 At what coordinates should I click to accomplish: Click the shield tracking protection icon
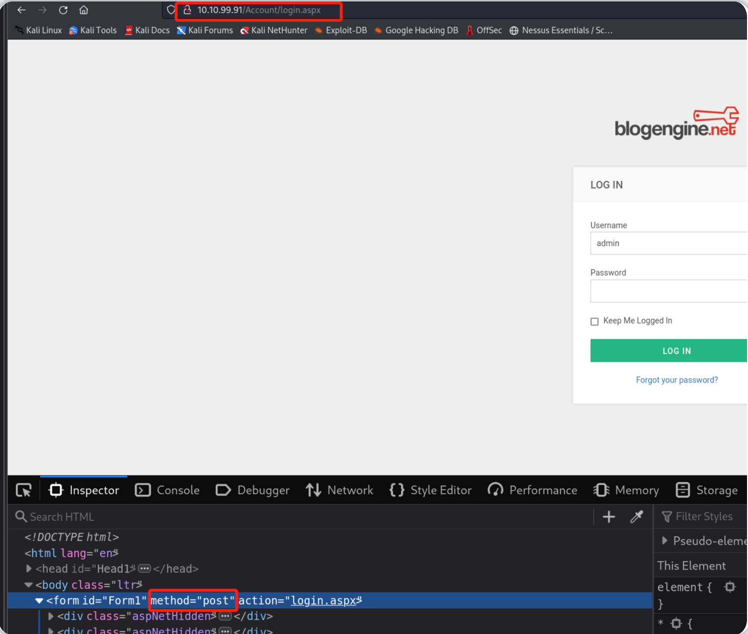coord(171,10)
